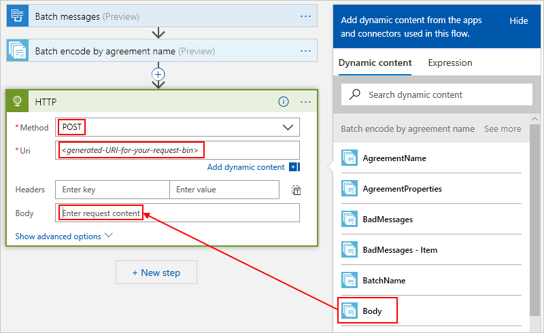Click the blue plus next to Add dynamic content

coord(294,167)
